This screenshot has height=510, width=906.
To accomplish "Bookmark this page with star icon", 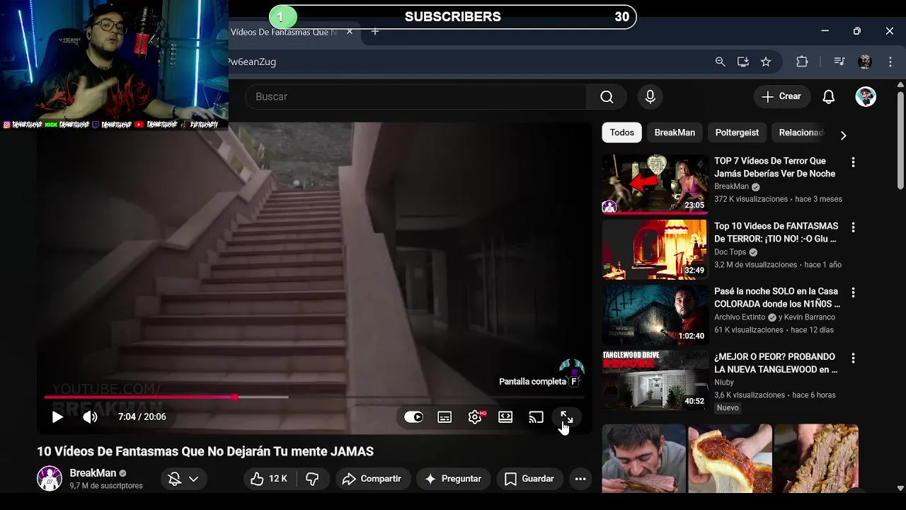I will tap(766, 62).
